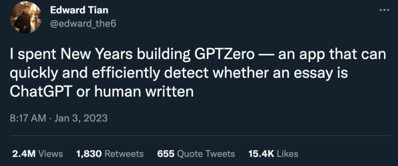Click the word ChatGPT in the tweet
Viewport: 398px width, 166px height.
pos(41,91)
